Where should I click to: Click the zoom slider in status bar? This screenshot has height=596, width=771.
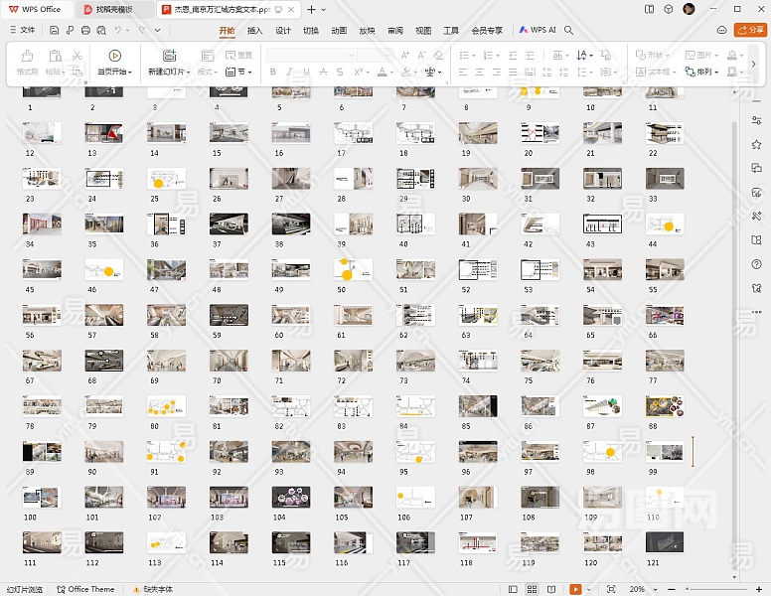(710, 589)
